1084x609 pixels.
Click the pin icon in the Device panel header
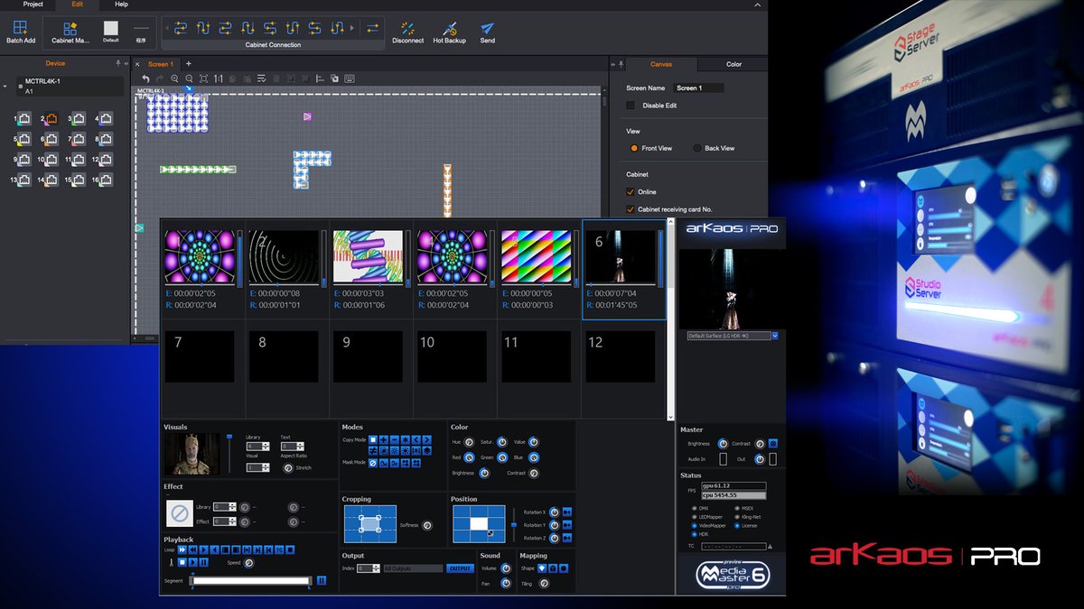click(118, 64)
